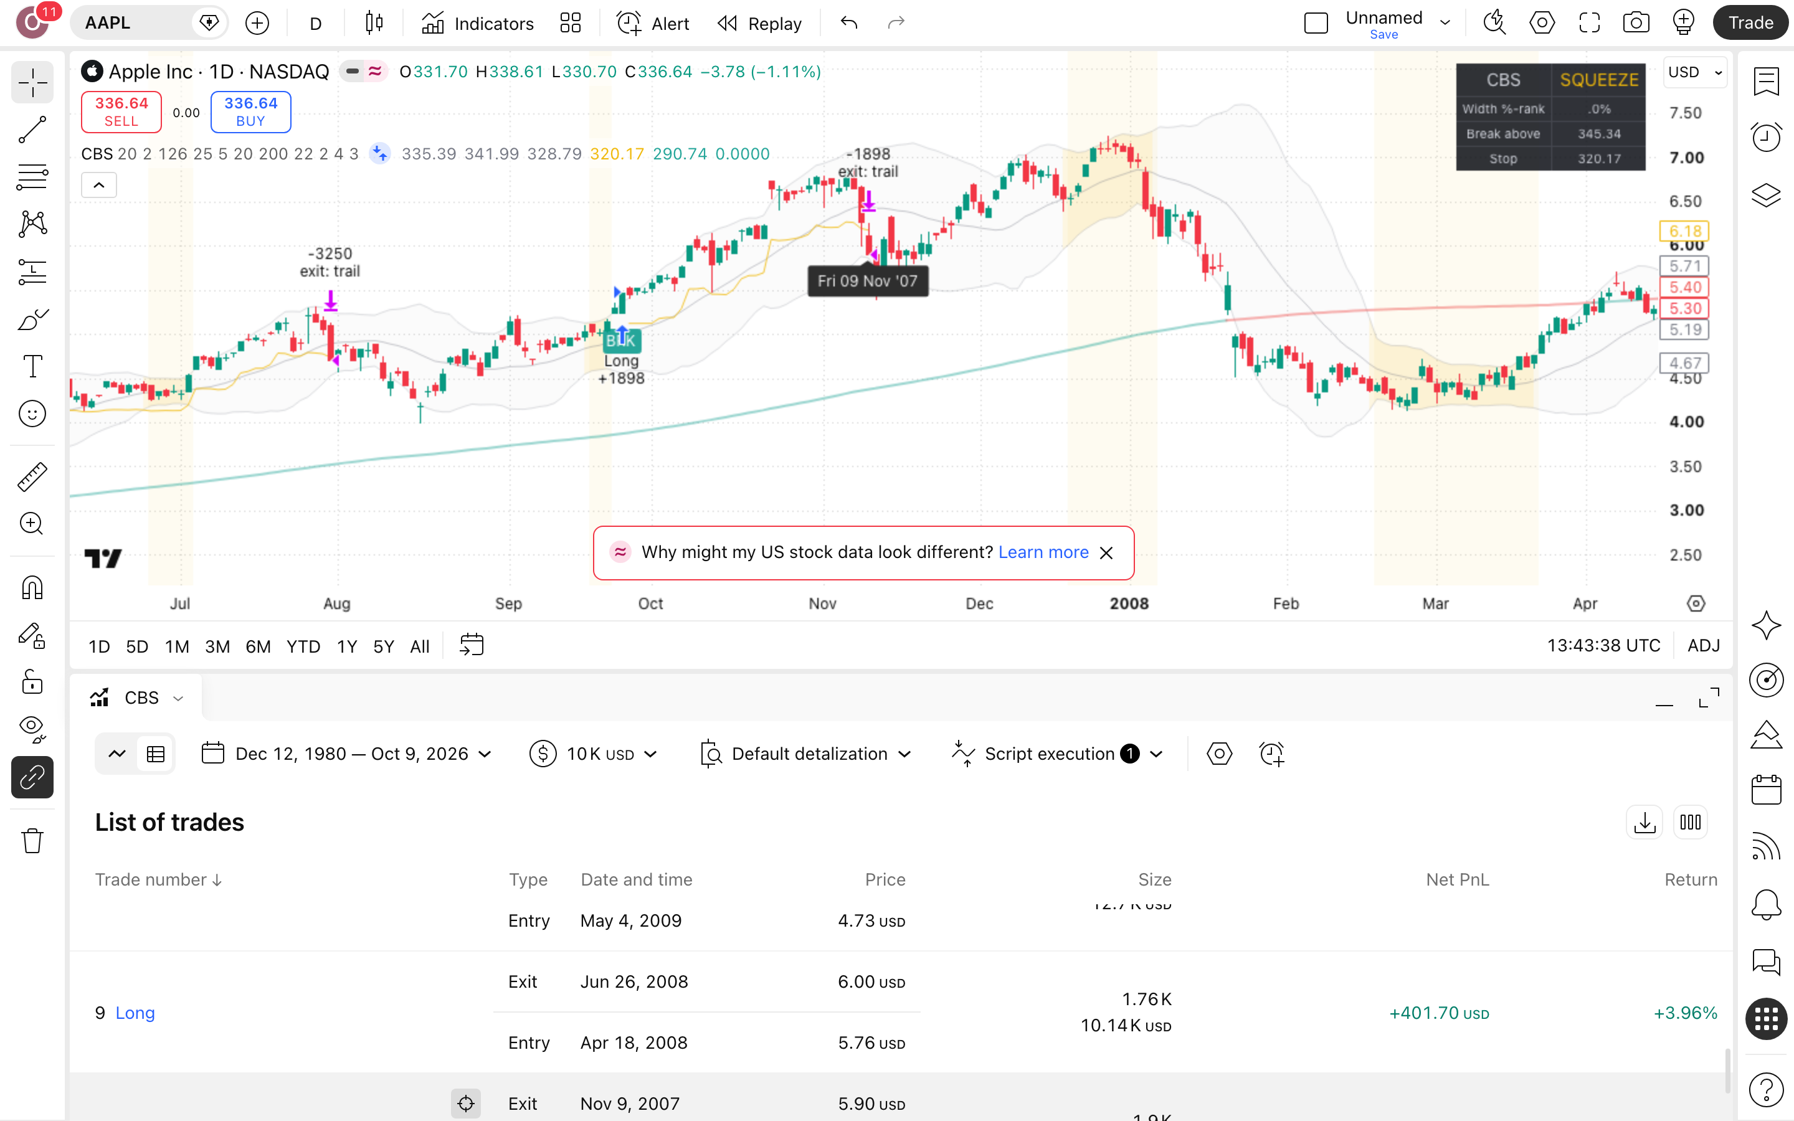Toggle ADJ adjusted data button
Screen dimensions: 1794x1121
1704,646
